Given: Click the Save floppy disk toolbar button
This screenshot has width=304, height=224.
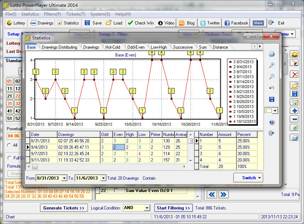Looking at the screenshot, I should (93, 23).
